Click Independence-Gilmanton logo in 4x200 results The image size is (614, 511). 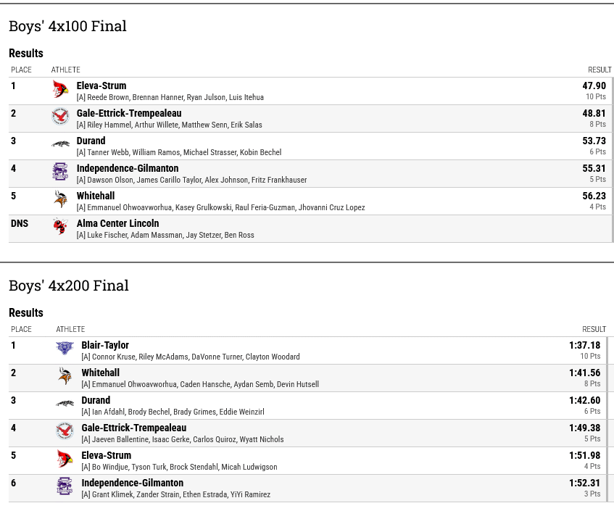tap(65, 487)
